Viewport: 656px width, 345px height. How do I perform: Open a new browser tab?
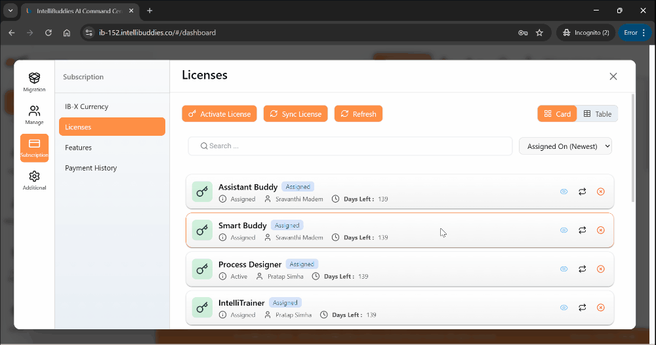[150, 11]
